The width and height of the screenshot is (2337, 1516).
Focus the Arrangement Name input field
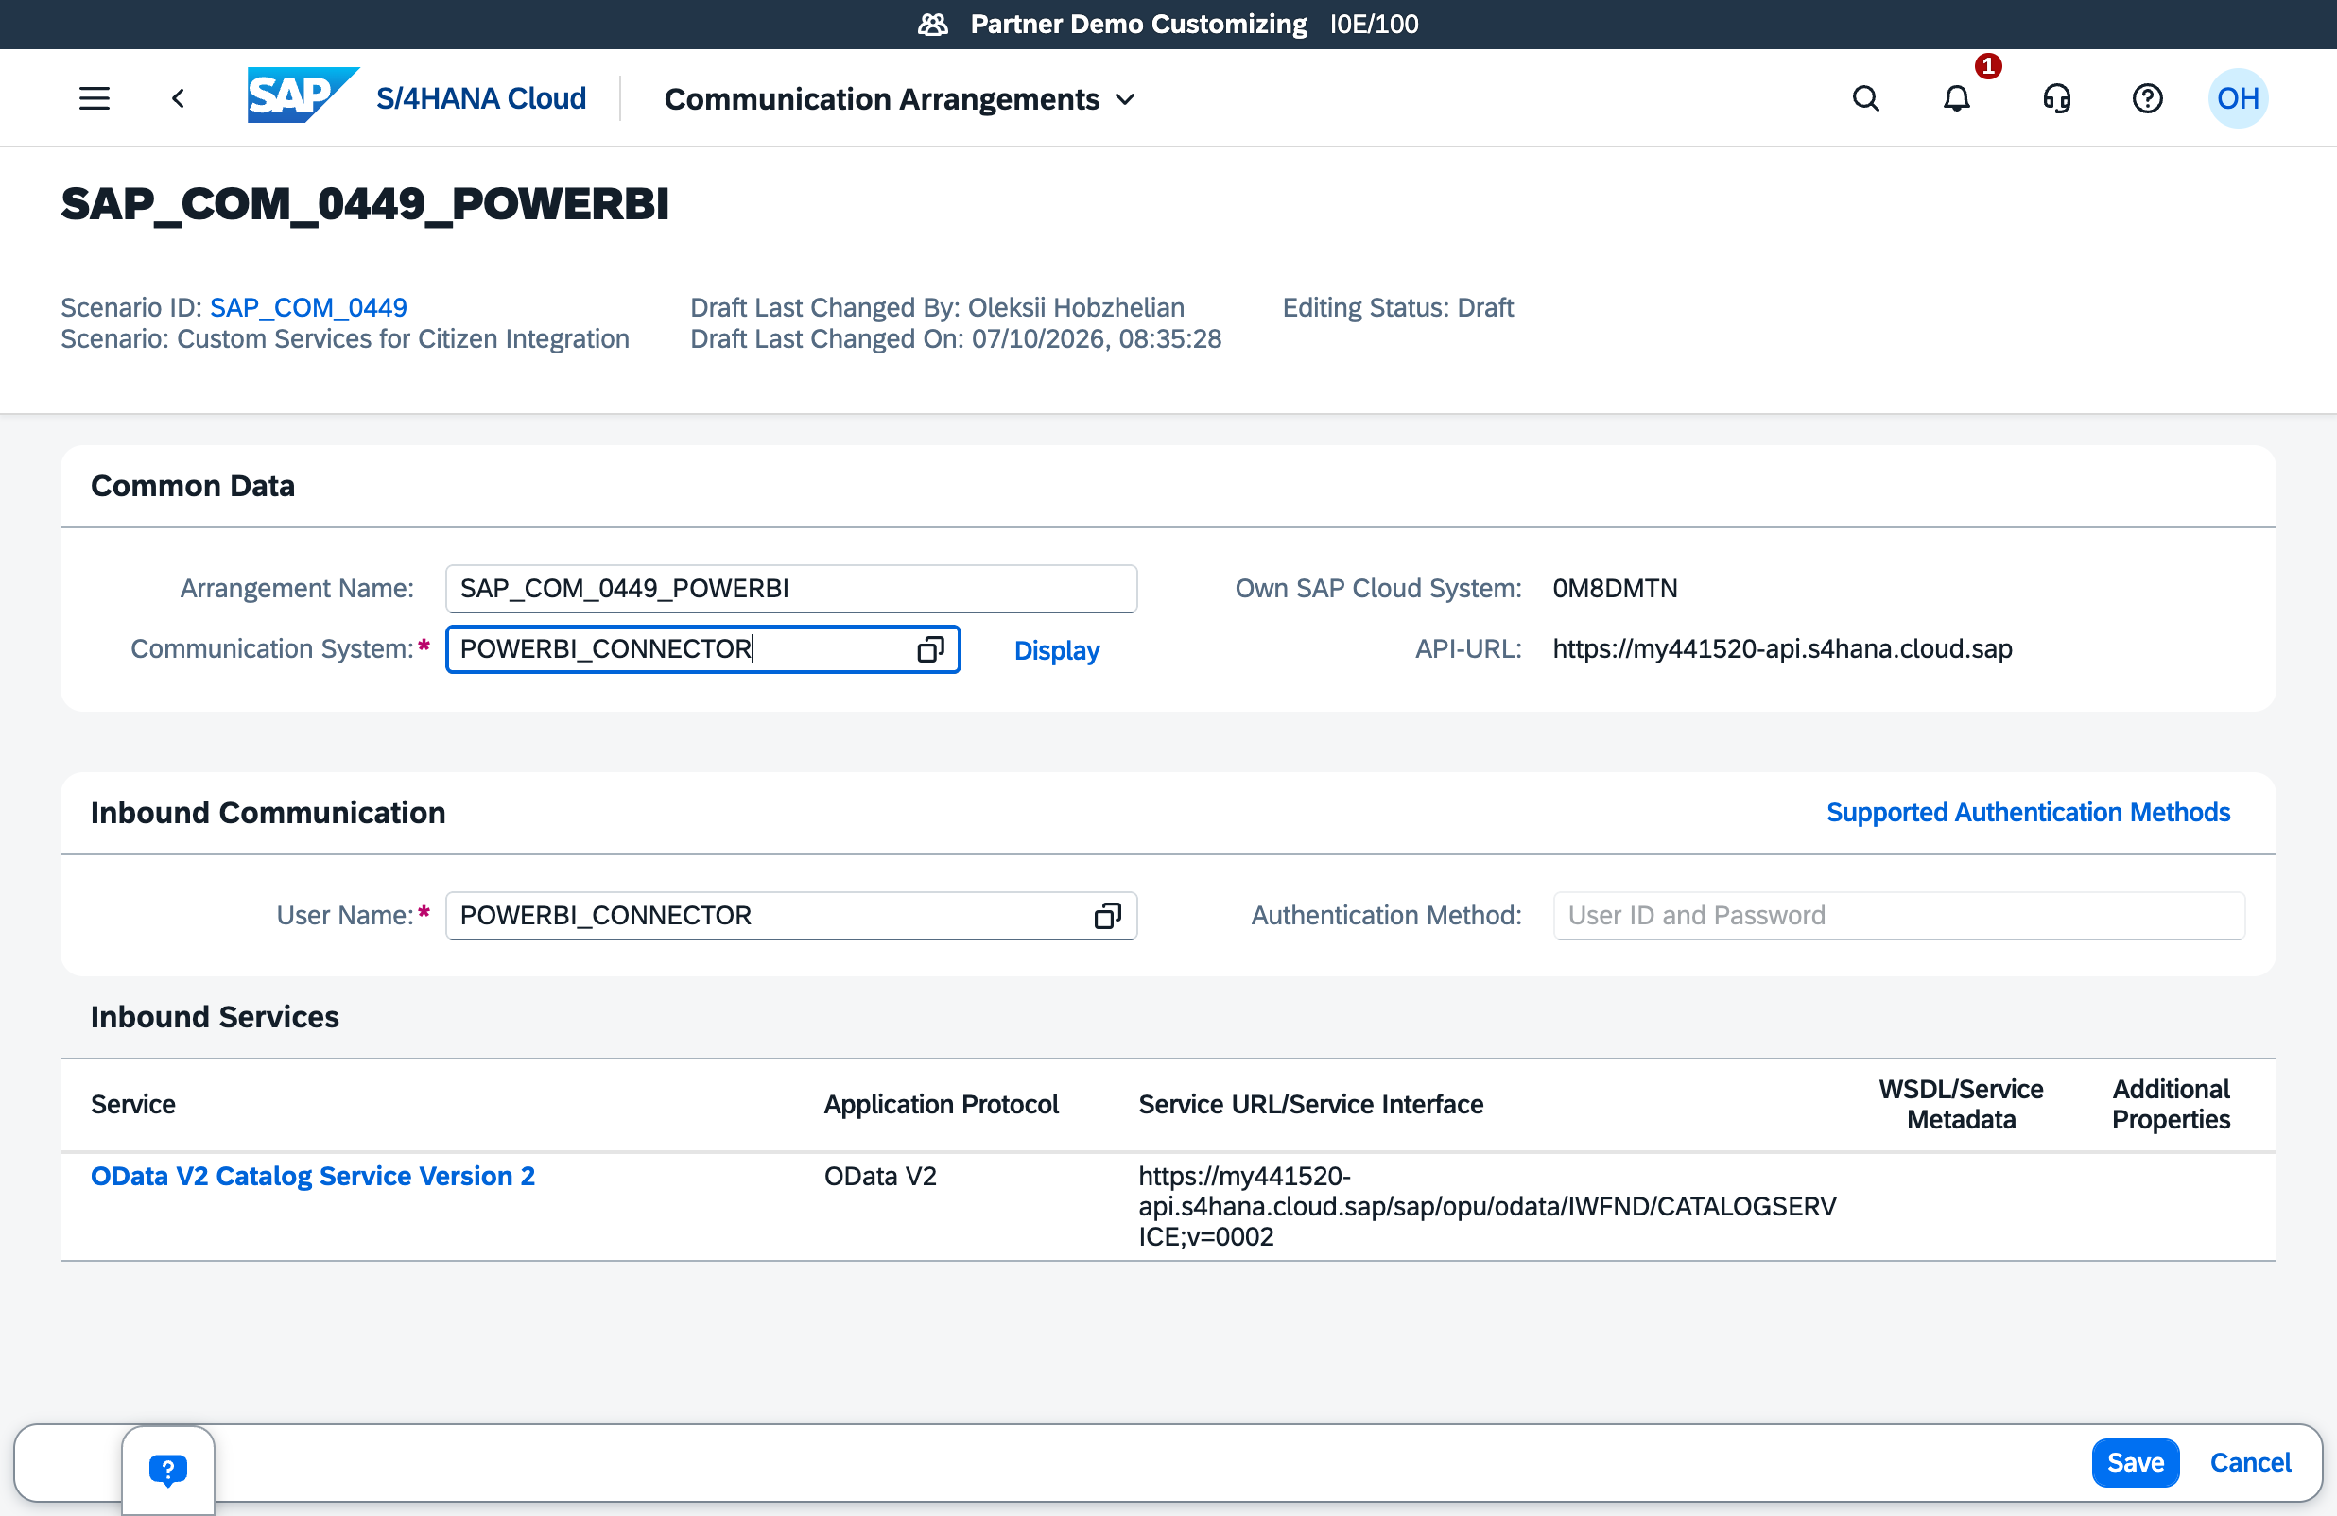click(790, 588)
